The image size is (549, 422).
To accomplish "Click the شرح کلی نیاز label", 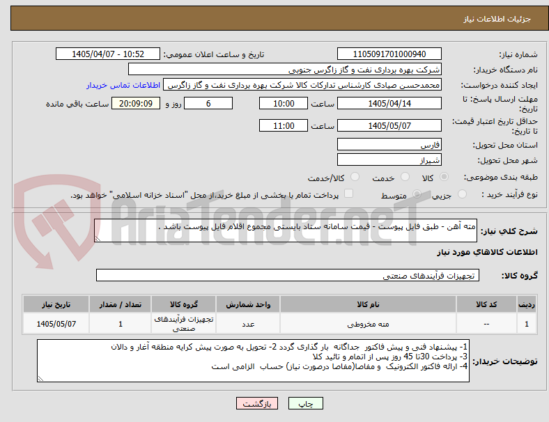I will 509,231.
